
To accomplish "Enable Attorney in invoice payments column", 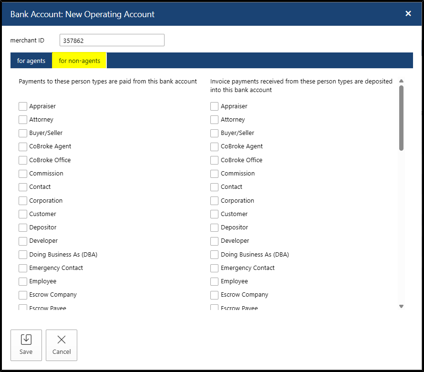I will 215,120.
